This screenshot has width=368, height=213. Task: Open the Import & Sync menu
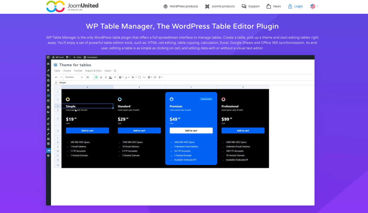(93, 71)
